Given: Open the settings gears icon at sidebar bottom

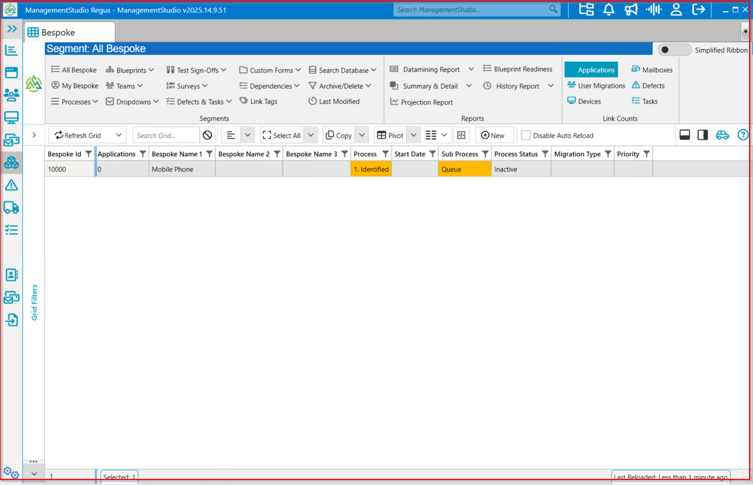Looking at the screenshot, I should pos(11,473).
